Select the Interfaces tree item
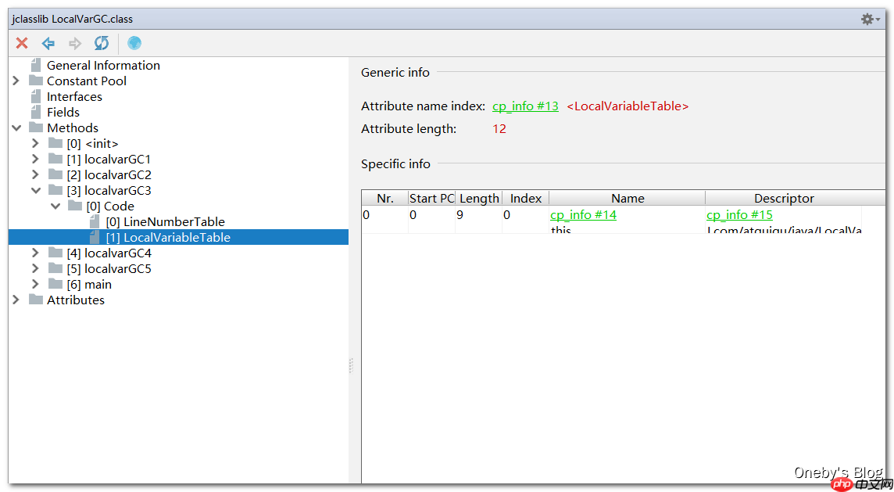 coord(74,97)
